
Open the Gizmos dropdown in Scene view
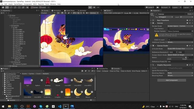[94, 13]
